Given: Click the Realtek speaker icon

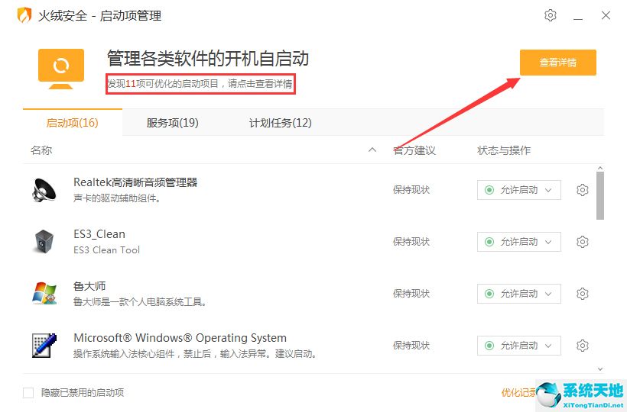Looking at the screenshot, I should tap(44, 190).
